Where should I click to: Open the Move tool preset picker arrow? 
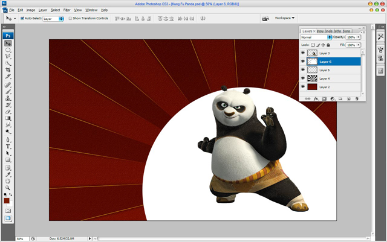[15, 19]
